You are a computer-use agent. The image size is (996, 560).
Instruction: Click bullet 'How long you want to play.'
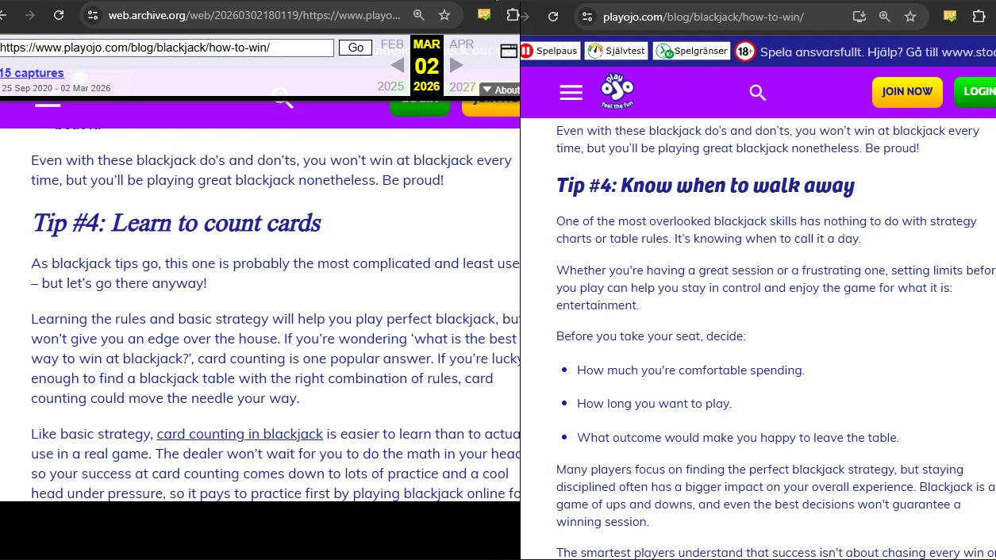click(654, 404)
